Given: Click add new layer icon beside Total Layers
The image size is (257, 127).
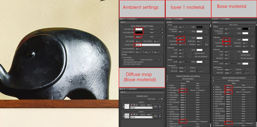Looking at the screenshot, I should tap(161, 99).
